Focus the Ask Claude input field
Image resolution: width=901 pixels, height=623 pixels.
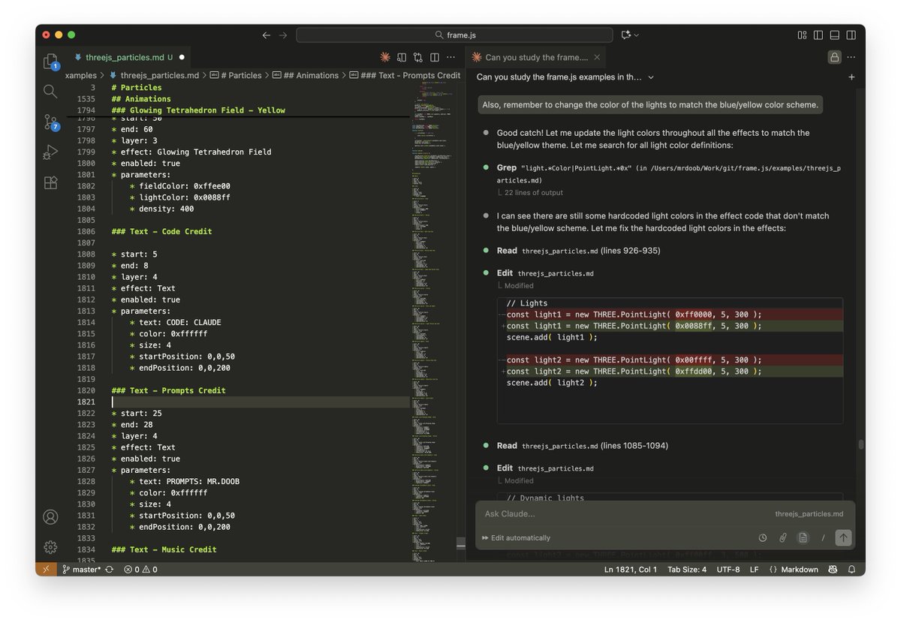point(623,514)
